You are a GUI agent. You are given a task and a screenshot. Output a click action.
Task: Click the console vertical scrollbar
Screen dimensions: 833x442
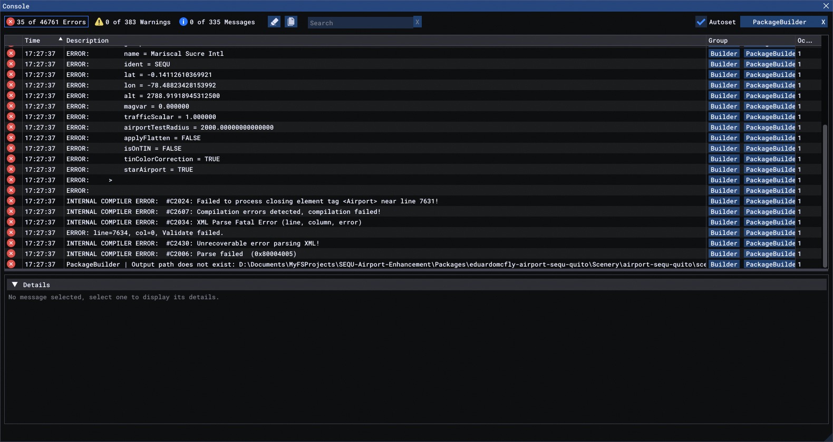pos(825,196)
